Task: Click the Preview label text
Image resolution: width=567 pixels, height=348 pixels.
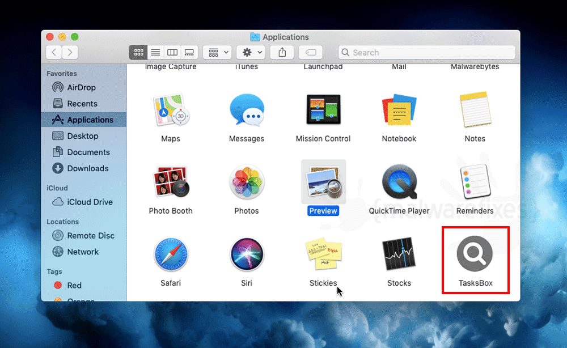Action: pos(323,211)
